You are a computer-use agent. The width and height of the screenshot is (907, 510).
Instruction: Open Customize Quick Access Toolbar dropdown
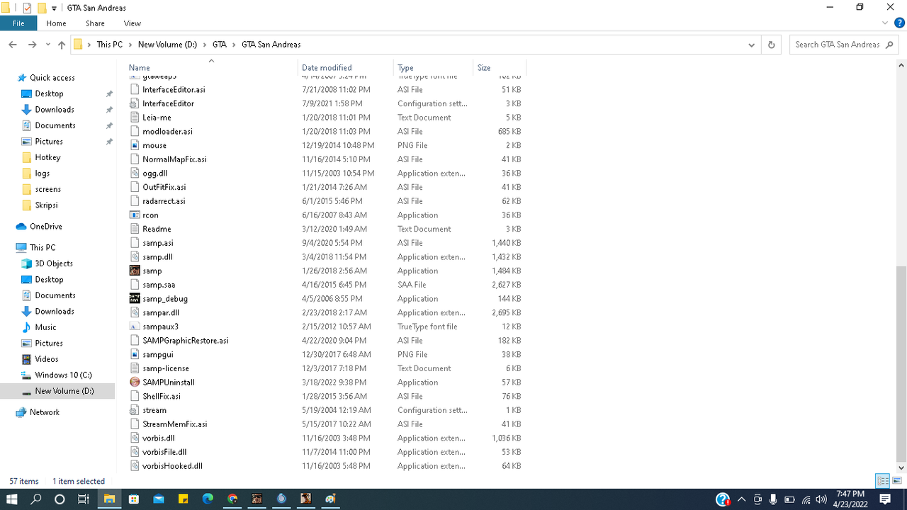54,8
